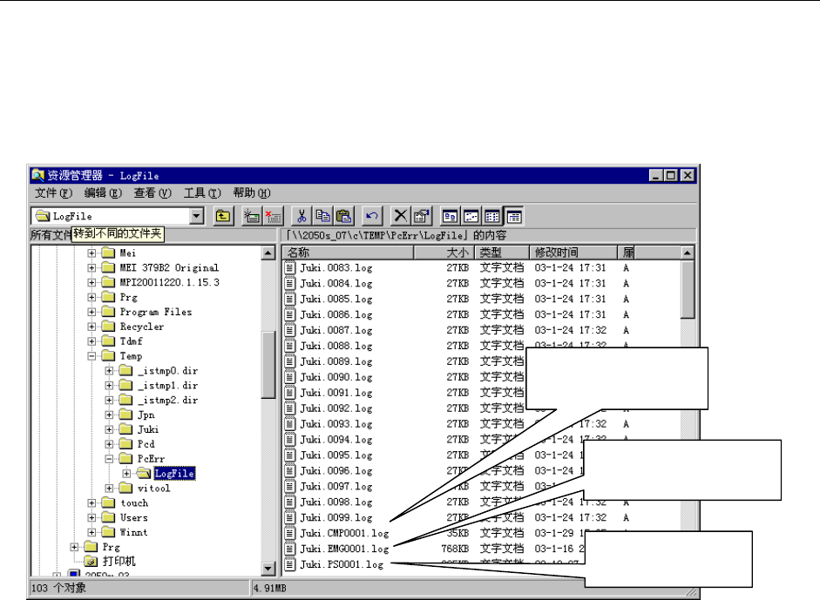Open the 文件(F) menu
Viewport: 820px width, 600px height.
pyautogui.click(x=53, y=192)
